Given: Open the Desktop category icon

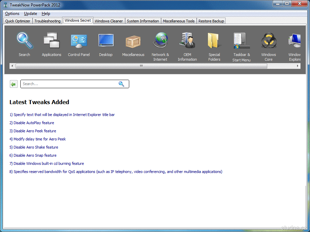Looking at the screenshot, I should 106,40.
